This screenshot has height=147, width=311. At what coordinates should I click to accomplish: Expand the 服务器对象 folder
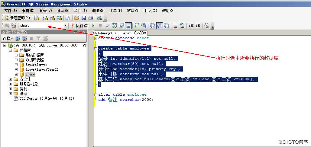click(x=10, y=84)
